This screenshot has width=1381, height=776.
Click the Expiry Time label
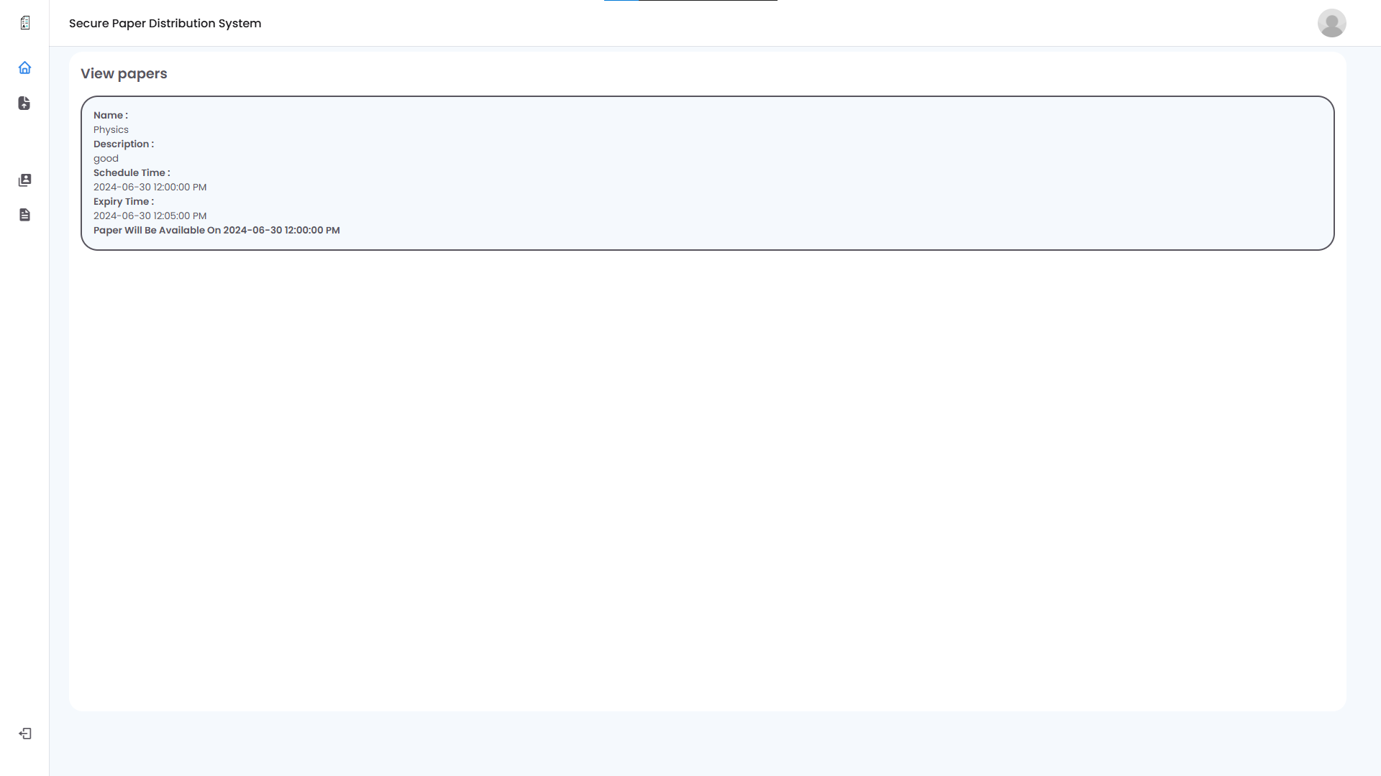coord(123,201)
